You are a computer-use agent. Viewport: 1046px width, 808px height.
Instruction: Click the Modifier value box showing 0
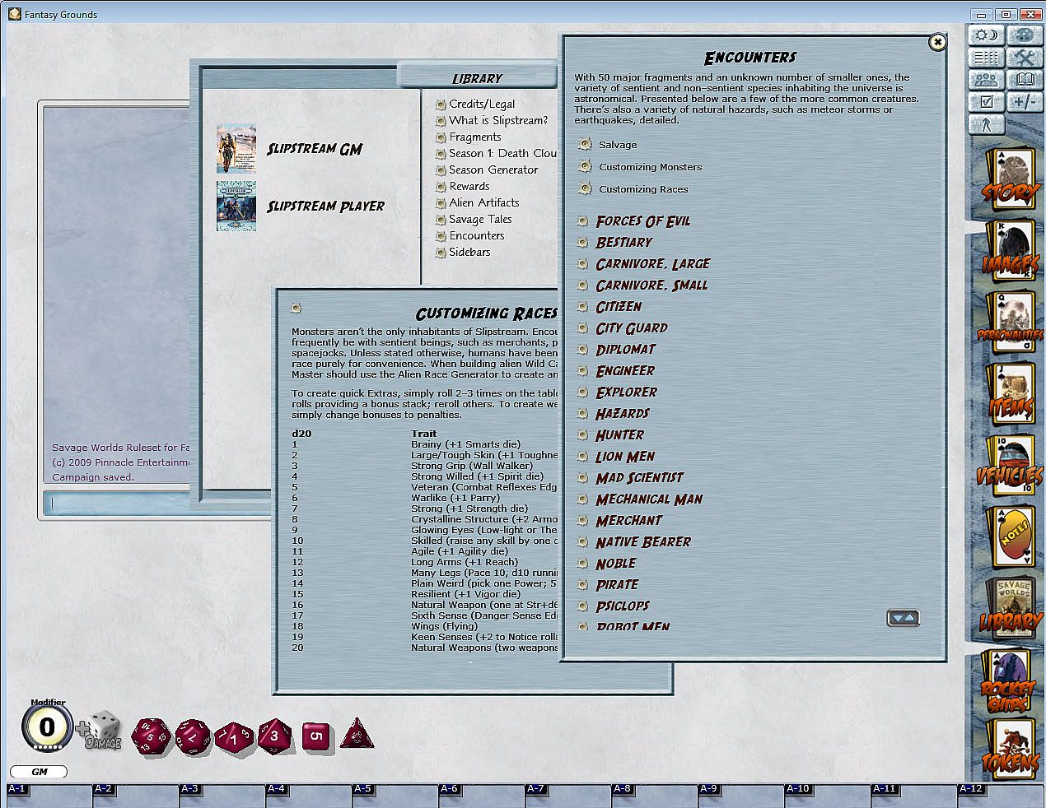pyautogui.click(x=47, y=727)
